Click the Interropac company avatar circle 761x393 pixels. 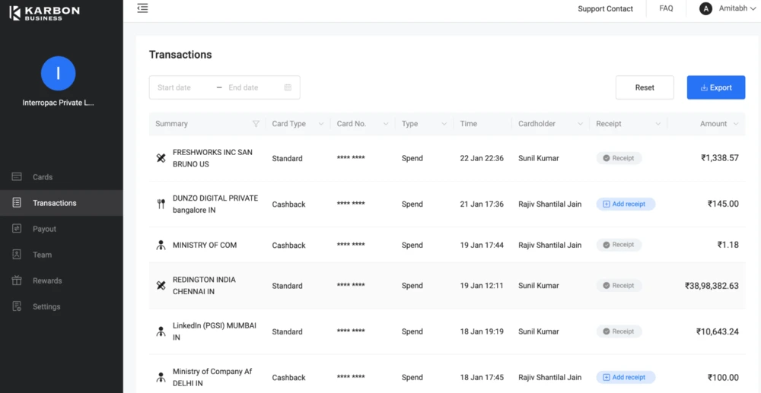pyautogui.click(x=59, y=73)
